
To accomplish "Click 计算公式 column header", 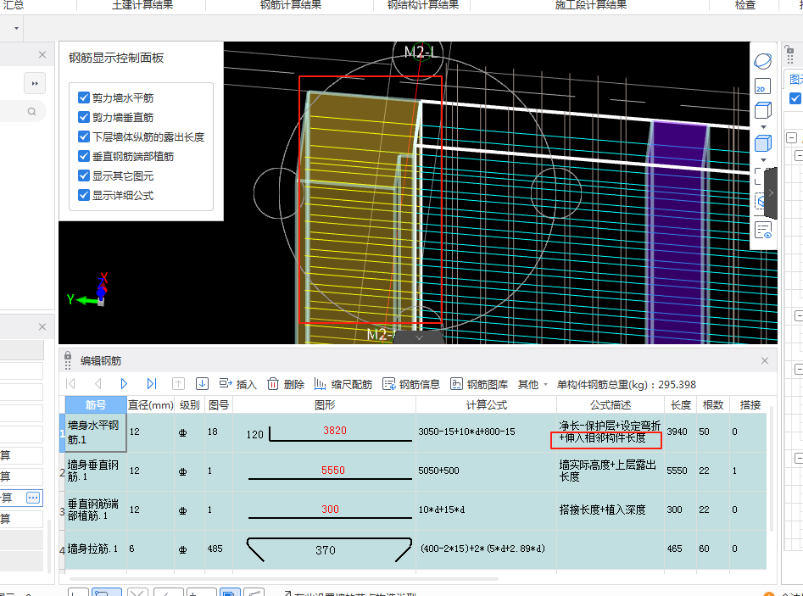I will click(x=486, y=404).
